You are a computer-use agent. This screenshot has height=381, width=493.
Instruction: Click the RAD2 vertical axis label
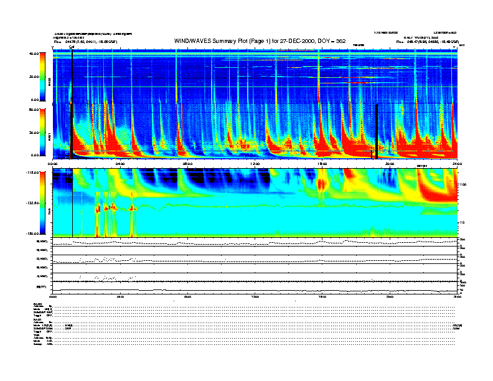tap(50, 82)
